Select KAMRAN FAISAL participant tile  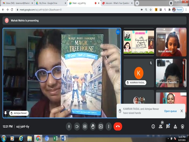[x=139, y=73]
